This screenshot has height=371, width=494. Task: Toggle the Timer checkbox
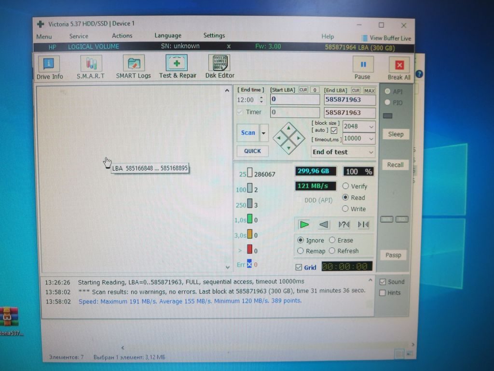click(240, 112)
